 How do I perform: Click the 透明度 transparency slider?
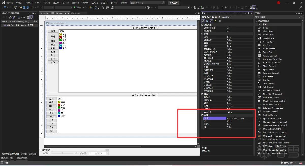tap(63, 153)
